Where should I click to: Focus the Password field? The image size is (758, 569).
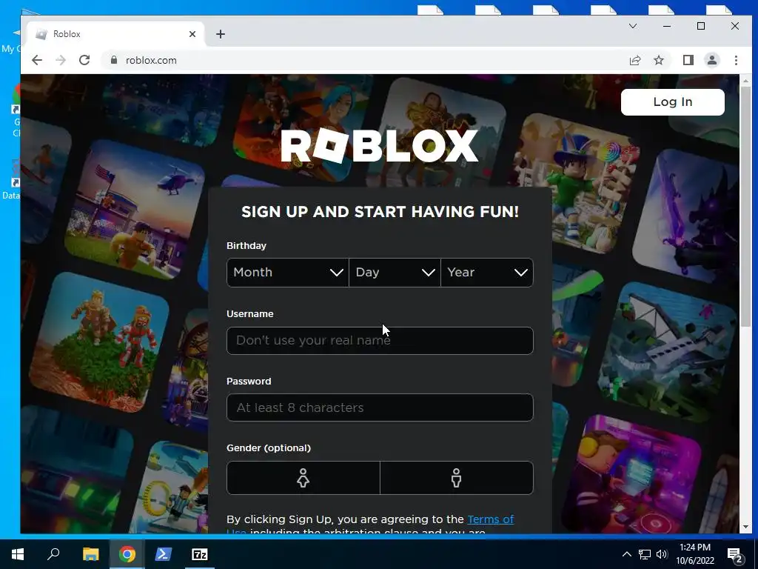[x=380, y=407]
